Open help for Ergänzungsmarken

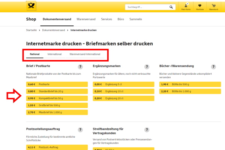[147, 67]
